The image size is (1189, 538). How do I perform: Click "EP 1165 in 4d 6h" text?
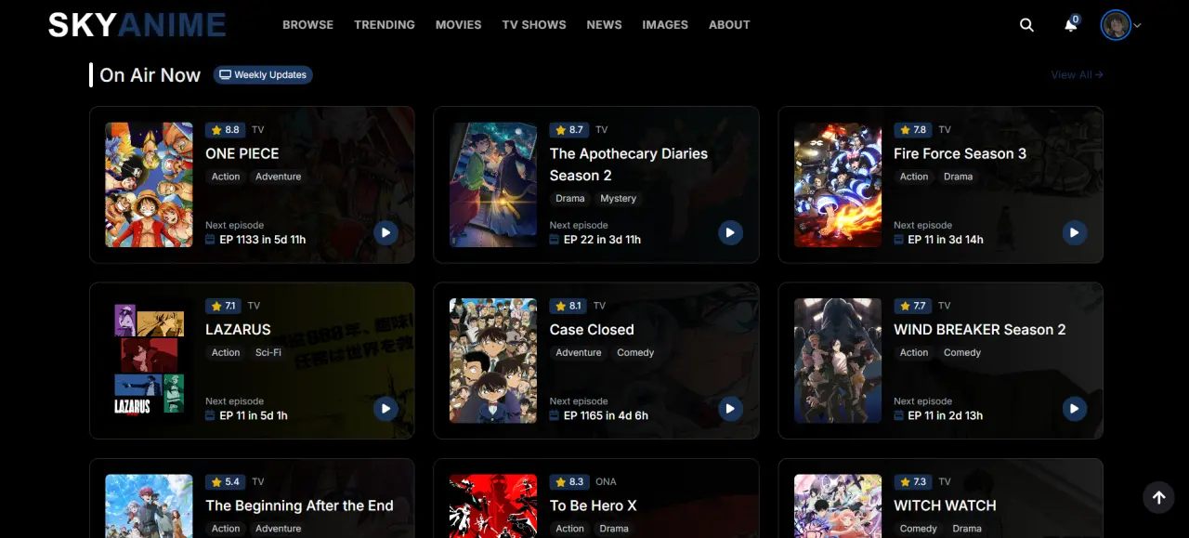607,416
